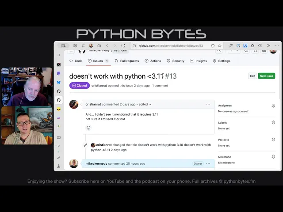Click the Edit issue title button
The width and height of the screenshot is (283, 212).
tap(252, 76)
